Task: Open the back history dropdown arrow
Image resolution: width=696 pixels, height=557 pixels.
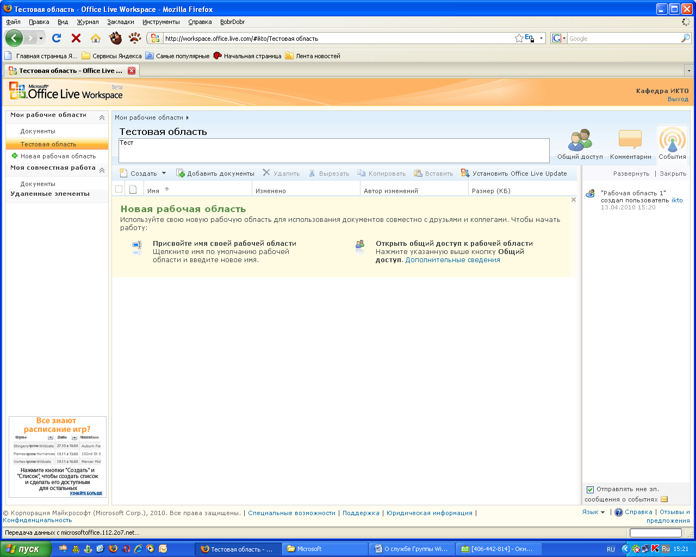Action: [x=41, y=39]
